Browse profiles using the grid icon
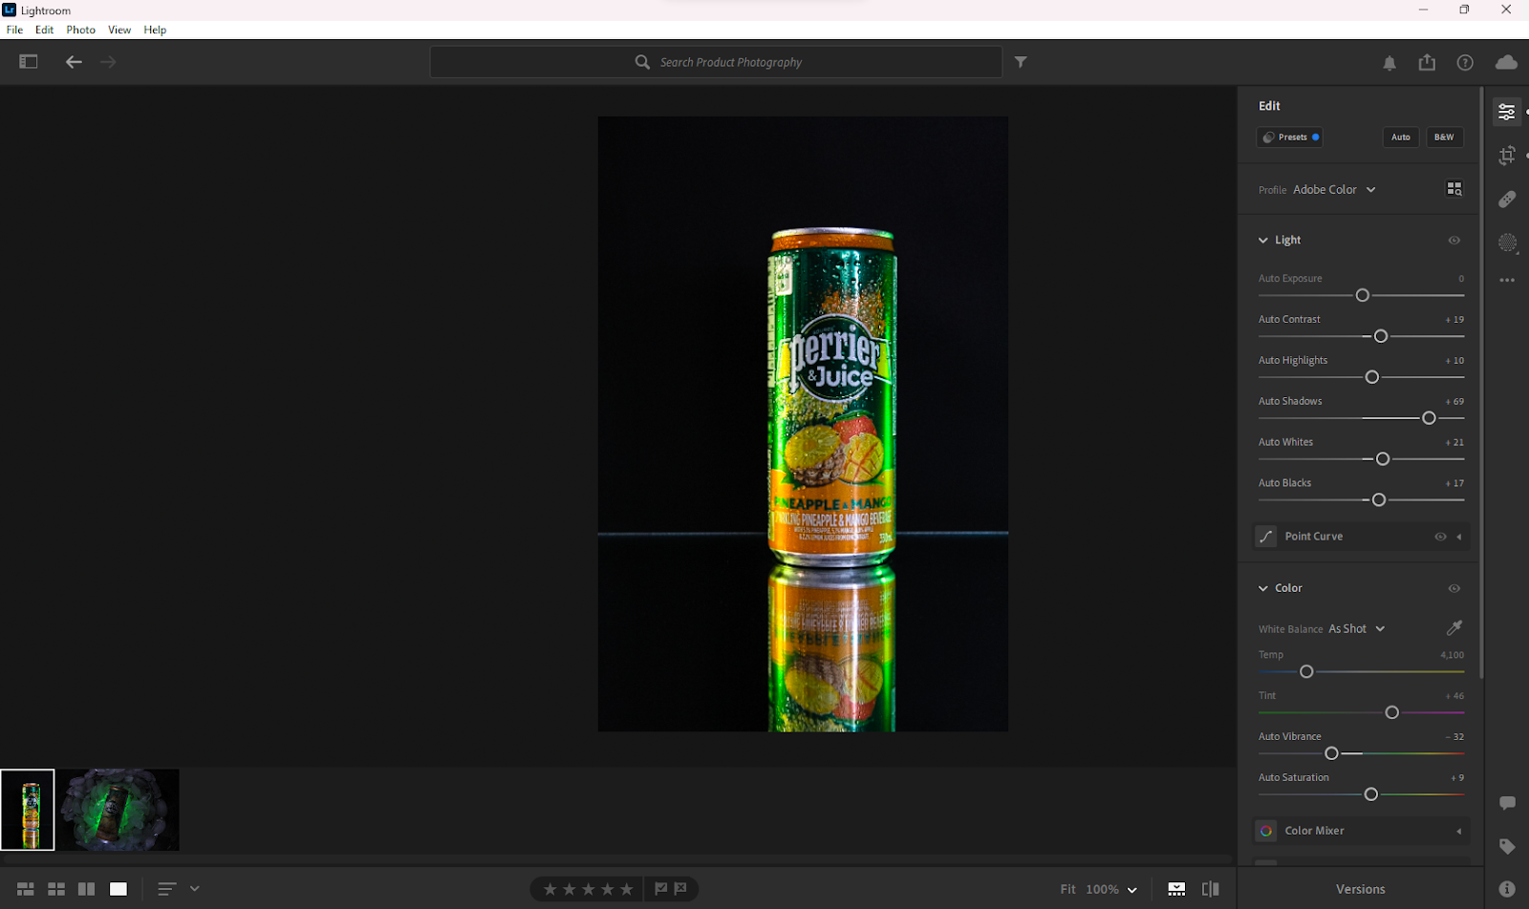 click(1454, 189)
